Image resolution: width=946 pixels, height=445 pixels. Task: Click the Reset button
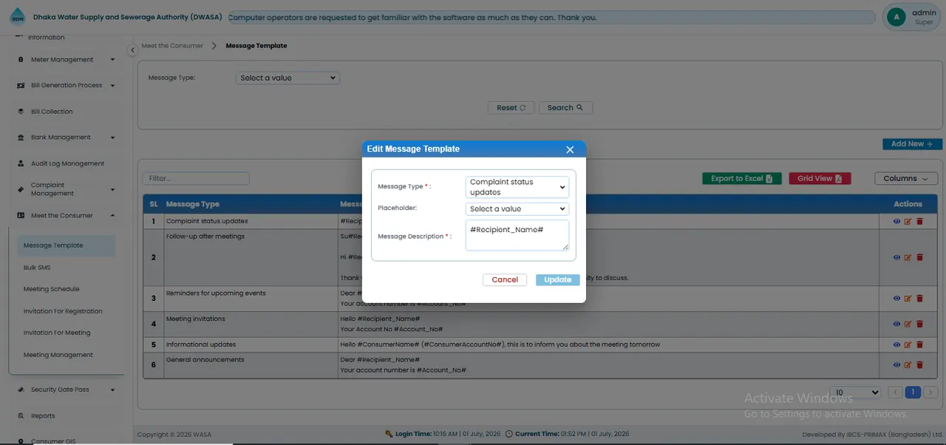click(511, 108)
